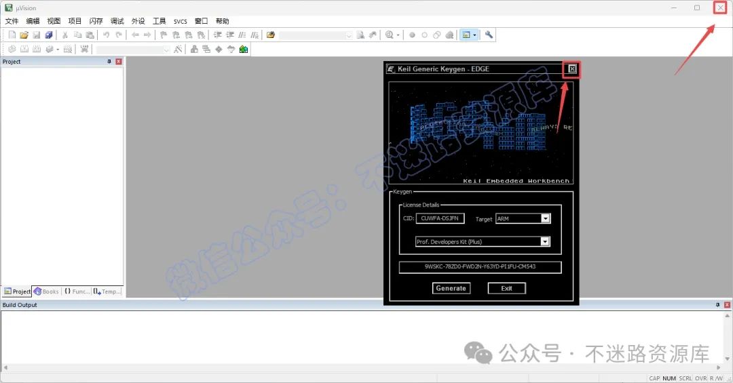Open the Window layout dropdown arrow
733x383 pixels.
click(474, 35)
